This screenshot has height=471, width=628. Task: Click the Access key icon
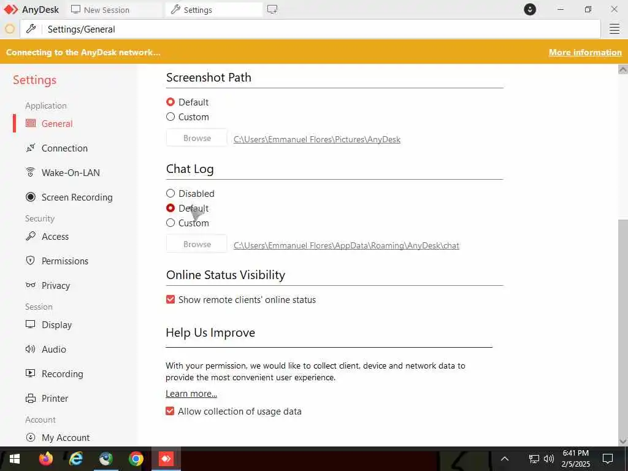31,236
